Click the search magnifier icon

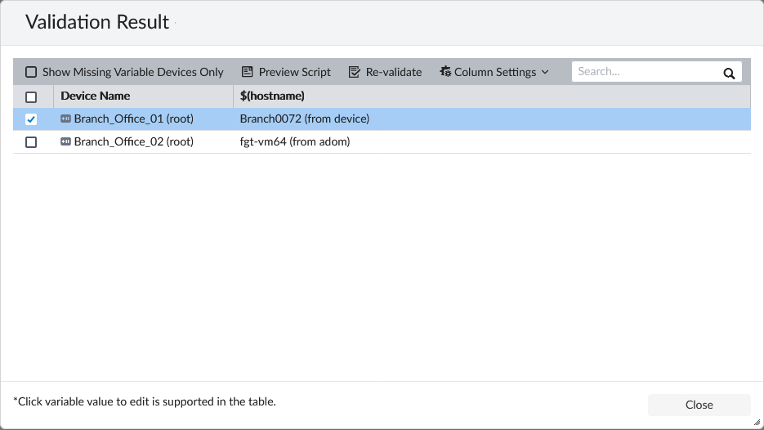(x=729, y=73)
